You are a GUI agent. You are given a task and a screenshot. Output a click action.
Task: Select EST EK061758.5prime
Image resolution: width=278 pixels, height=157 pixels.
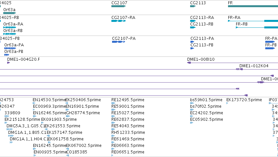(49, 142)
